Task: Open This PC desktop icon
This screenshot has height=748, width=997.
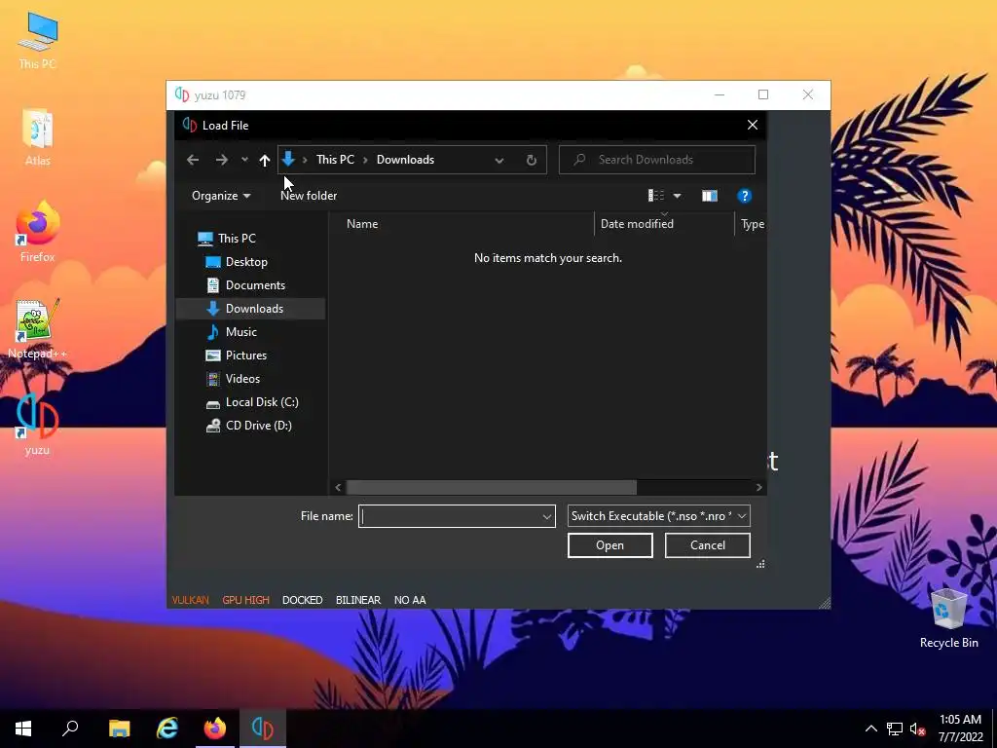Action: [x=38, y=41]
